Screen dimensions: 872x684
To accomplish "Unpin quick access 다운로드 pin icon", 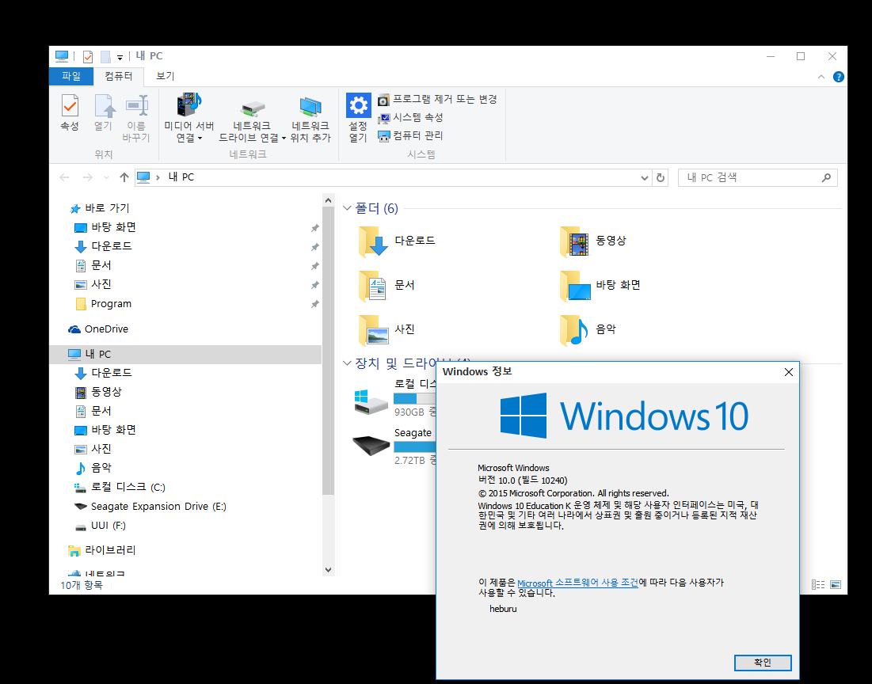I will (314, 247).
